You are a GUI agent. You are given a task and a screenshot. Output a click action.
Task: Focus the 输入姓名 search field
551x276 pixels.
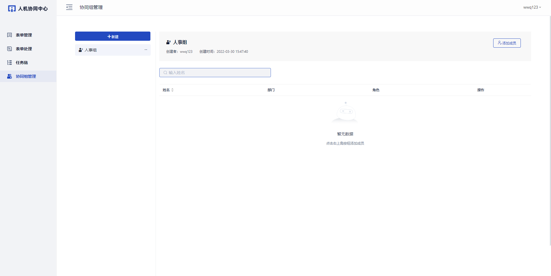click(x=215, y=73)
